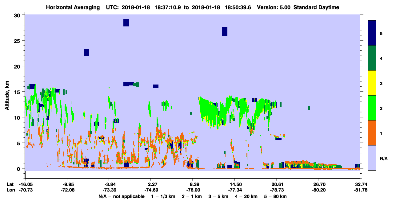Click the legend text 'N/A = not applicable'

pyautogui.click(x=121, y=196)
